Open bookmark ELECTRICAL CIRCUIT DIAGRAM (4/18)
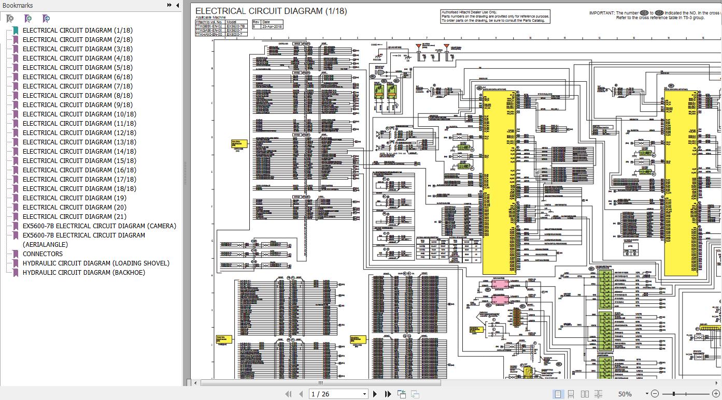The image size is (722, 400). point(77,58)
